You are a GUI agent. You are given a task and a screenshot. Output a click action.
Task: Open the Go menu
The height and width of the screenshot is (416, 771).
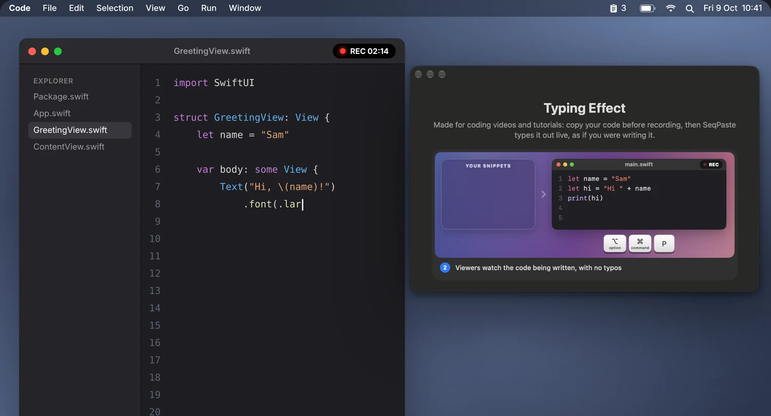point(183,8)
